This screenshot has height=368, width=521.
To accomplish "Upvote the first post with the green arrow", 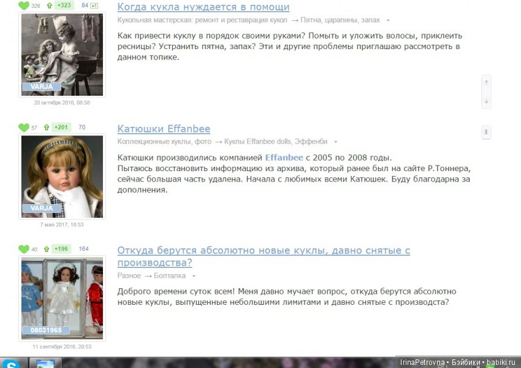I will 49,6.
